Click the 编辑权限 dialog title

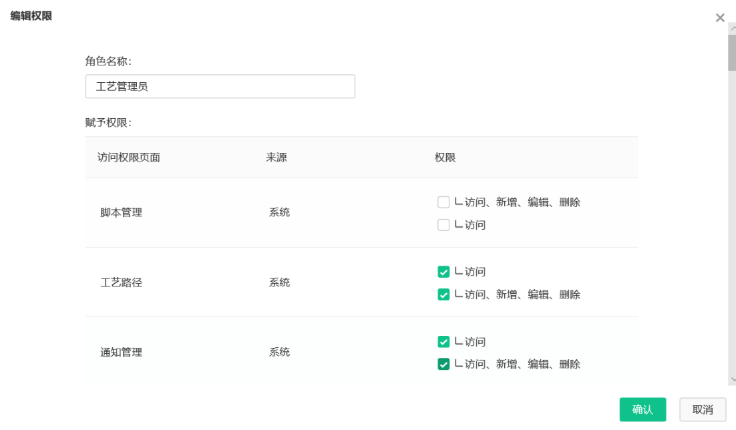(x=31, y=16)
